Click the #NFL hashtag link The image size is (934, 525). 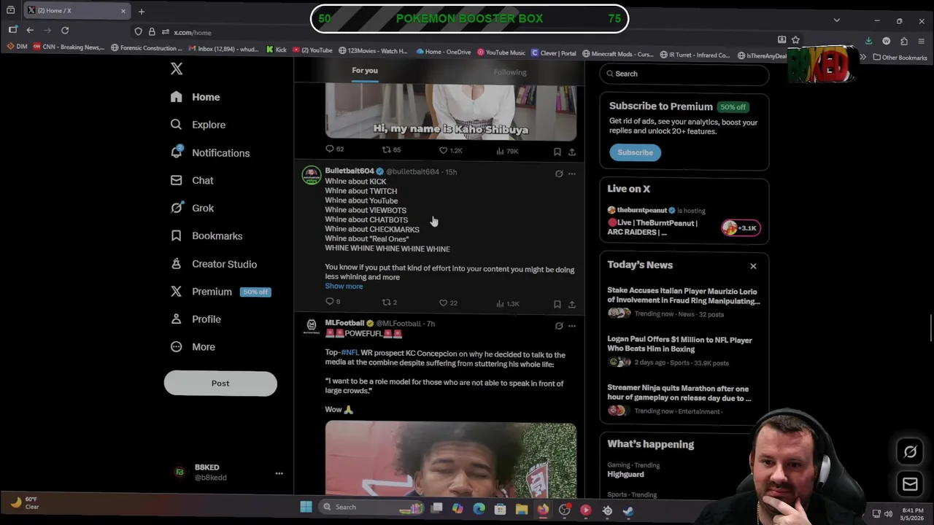(x=350, y=353)
